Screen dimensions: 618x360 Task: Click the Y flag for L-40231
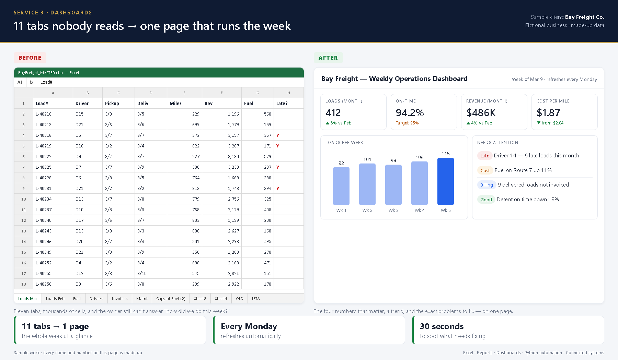click(x=278, y=189)
